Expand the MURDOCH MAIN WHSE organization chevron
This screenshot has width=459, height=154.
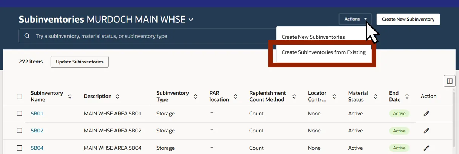191,20
